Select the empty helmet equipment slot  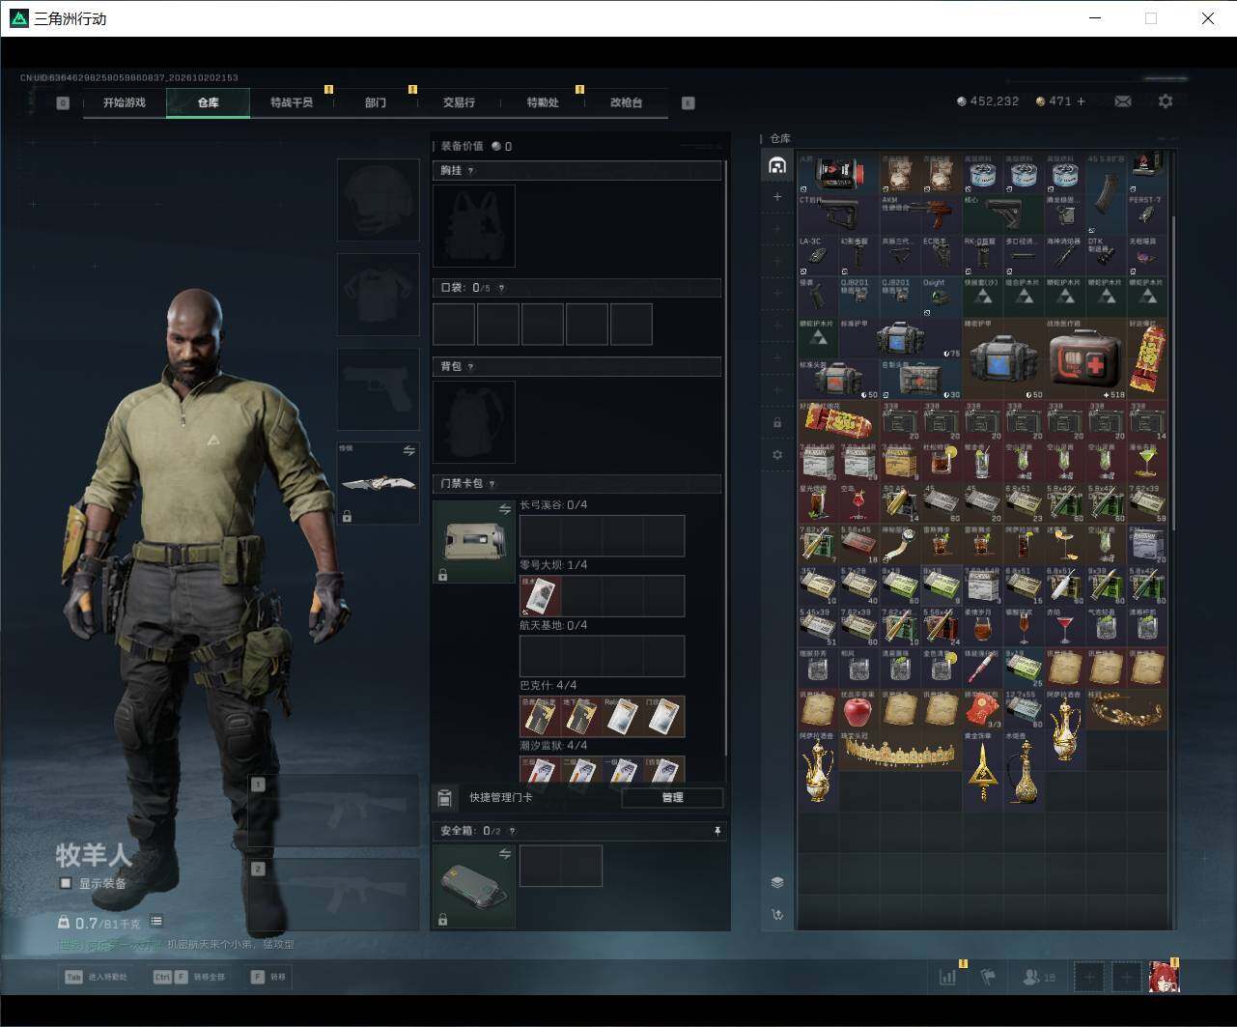(x=379, y=200)
